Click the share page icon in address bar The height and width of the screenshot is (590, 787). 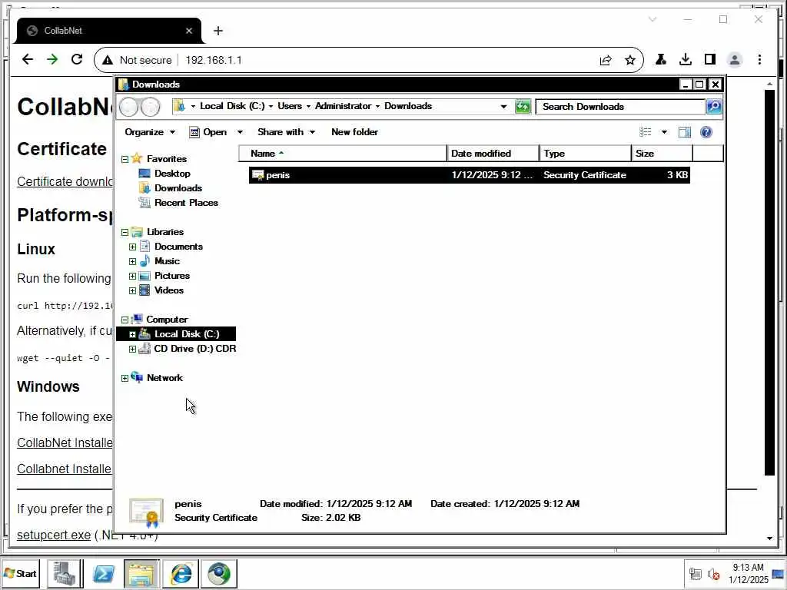pos(606,60)
